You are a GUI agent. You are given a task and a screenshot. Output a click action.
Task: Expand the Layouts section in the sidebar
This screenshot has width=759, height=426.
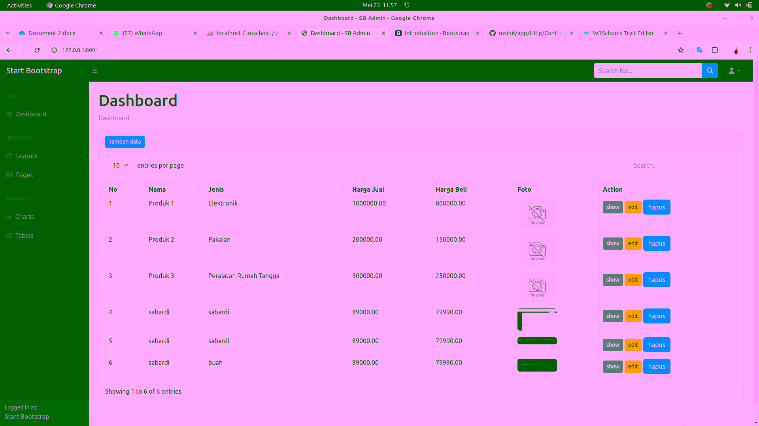26,156
